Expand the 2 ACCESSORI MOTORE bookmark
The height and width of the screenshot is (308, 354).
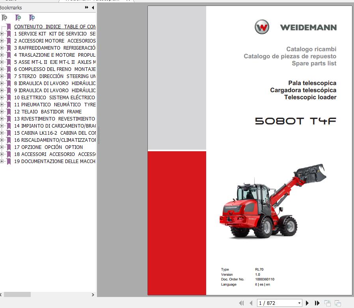tap(2, 41)
